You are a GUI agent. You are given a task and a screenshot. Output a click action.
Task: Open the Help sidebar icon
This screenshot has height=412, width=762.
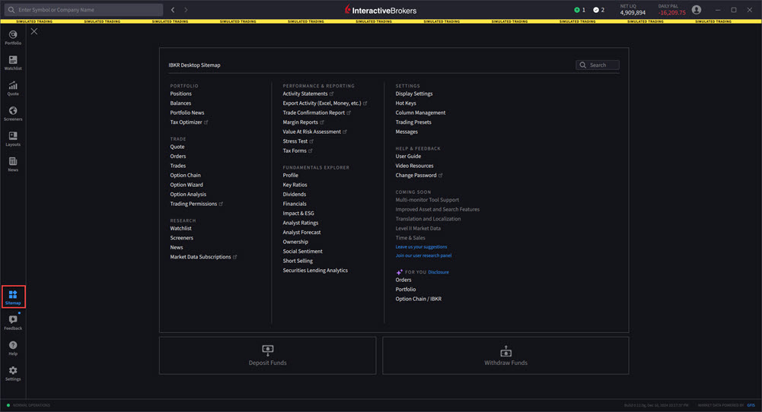[13, 347]
